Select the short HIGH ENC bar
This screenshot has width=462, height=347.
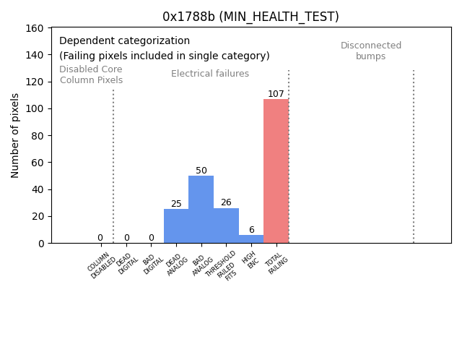click(251, 239)
